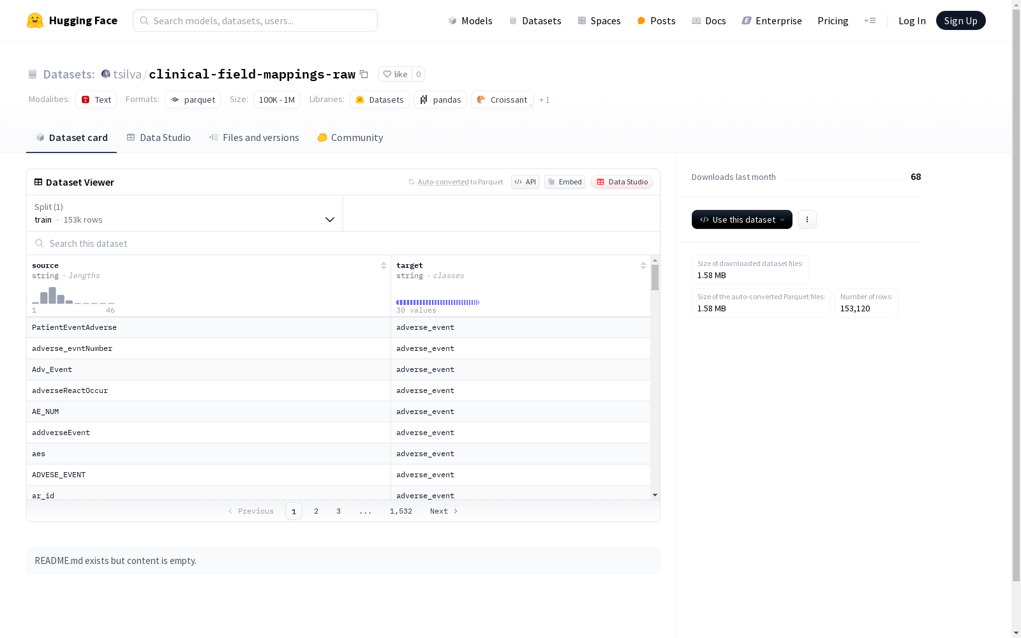Select current page 1 in pagination

pyautogui.click(x=294, y=511)
